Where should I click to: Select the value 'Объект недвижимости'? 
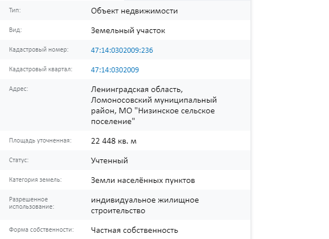pos(134,11)
